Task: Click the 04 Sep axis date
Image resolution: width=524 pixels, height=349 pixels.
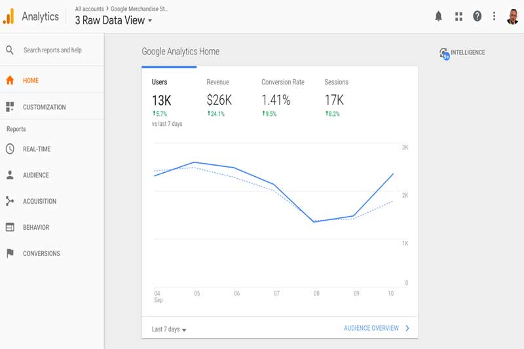Action: pyautogui.click(x=158, y=297)
